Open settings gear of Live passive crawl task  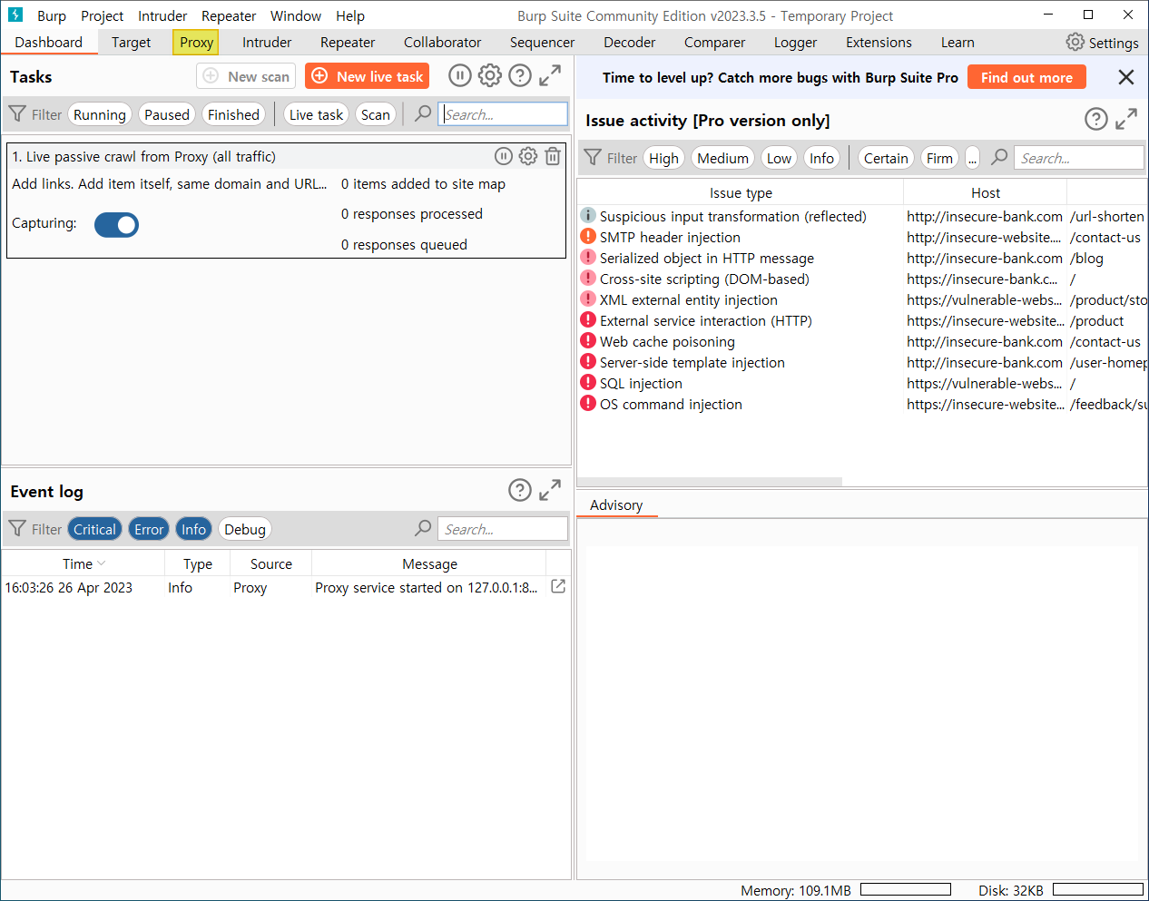[x=528, y=156]
